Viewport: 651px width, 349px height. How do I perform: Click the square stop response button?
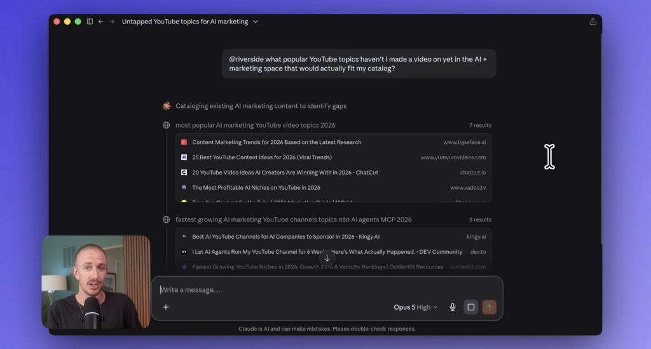point(471,307)
